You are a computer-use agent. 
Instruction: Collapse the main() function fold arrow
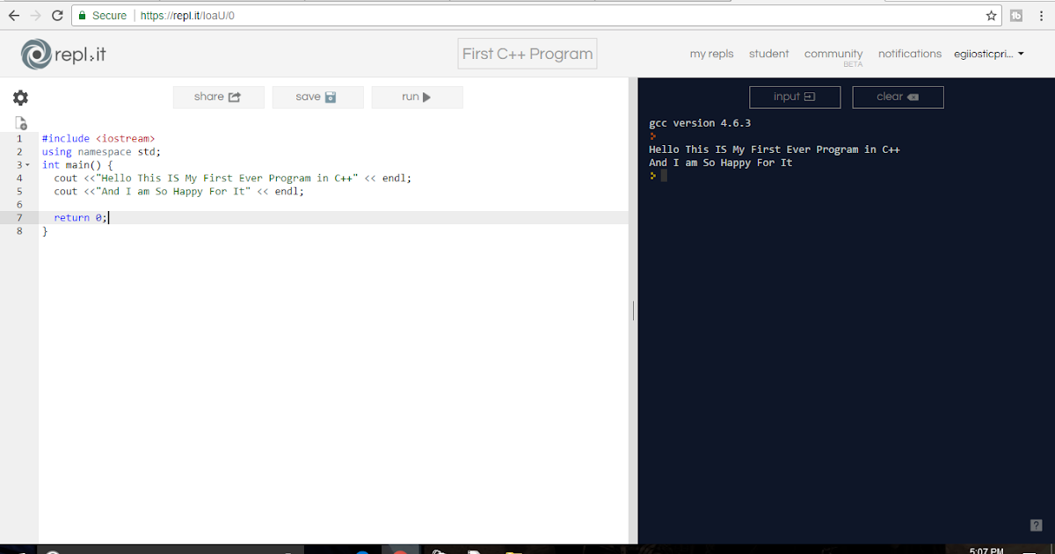coord(27,164)
